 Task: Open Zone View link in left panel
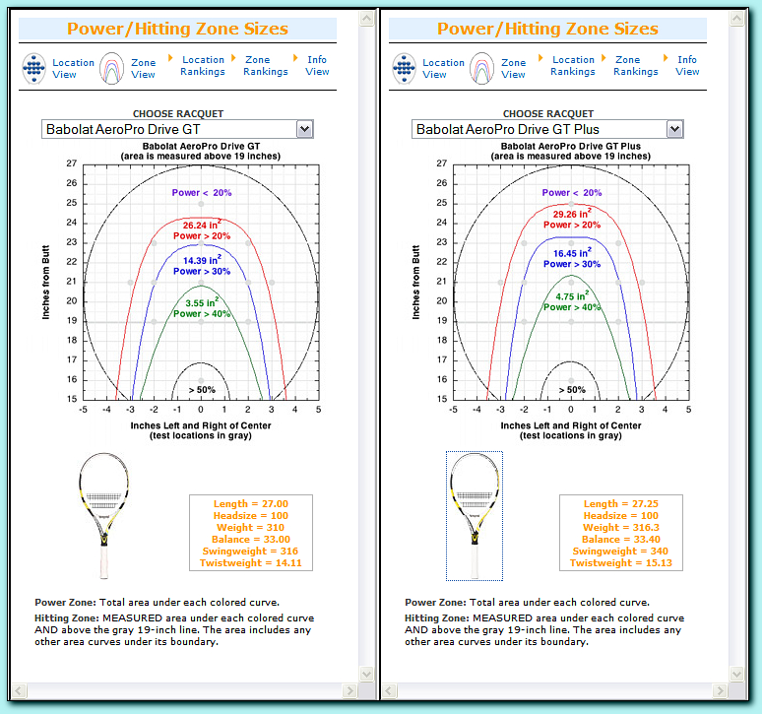tap(144, 69)
